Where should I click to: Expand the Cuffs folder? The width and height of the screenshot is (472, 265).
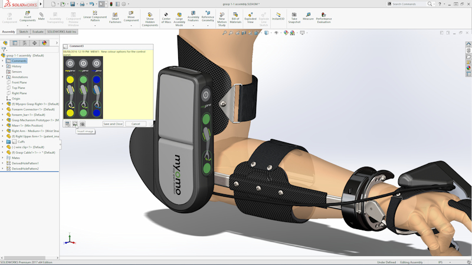pyautogui.click(x=3, y=141)
